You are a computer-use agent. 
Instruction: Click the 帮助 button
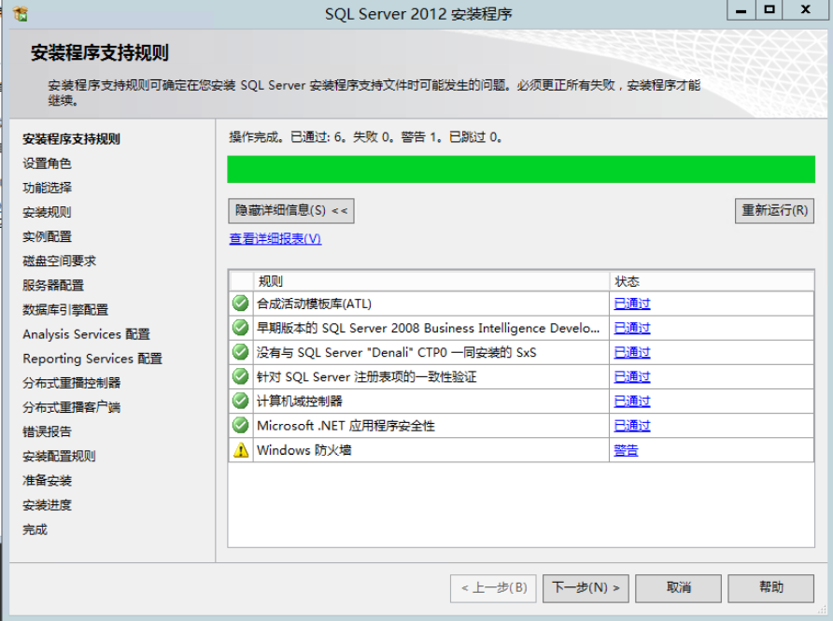point(770,588)
